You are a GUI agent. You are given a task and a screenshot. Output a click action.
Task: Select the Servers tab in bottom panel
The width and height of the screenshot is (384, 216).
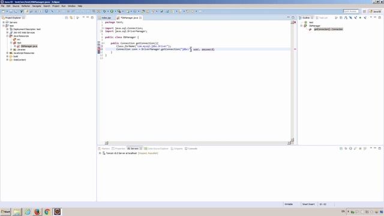point(134,149)
